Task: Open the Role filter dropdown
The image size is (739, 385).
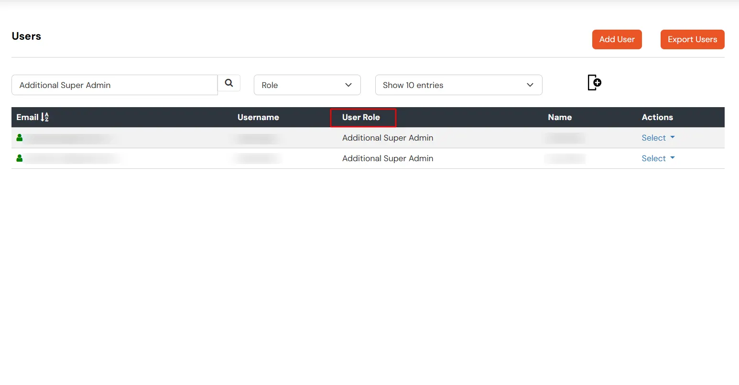Action: 307,85
